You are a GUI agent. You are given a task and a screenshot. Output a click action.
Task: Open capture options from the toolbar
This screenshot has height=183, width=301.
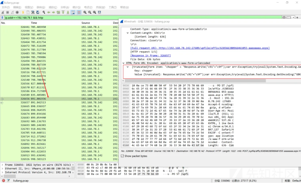pos(17,12)
